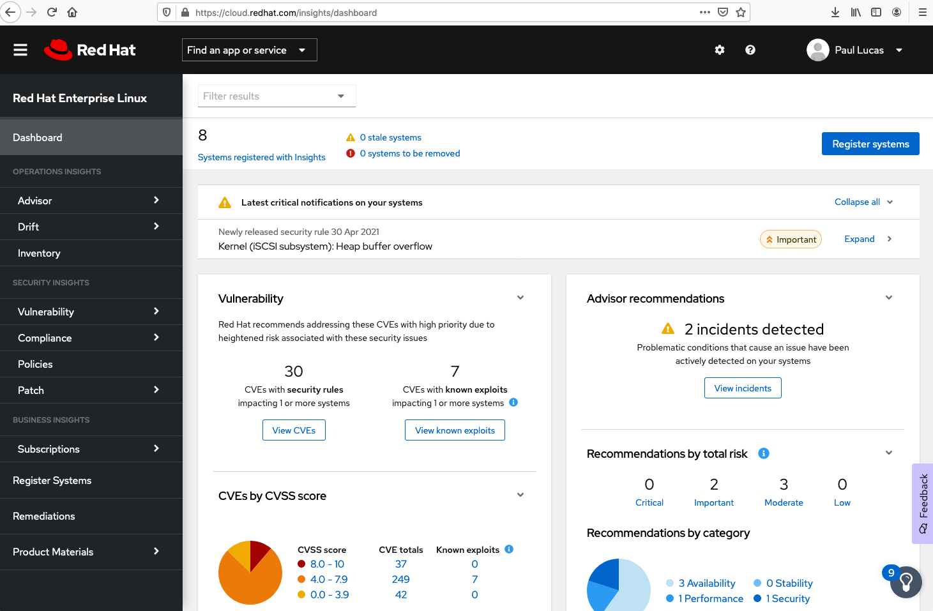Click the View incidents button
The width and height of the screenshot is (933, 611).
click(x=742, y=388)
